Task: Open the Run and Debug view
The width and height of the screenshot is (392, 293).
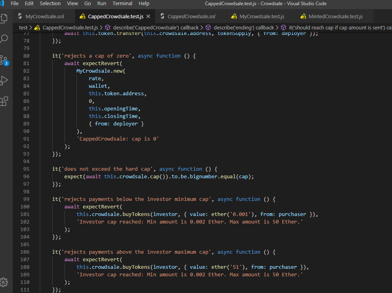Action: pos(4,81)
